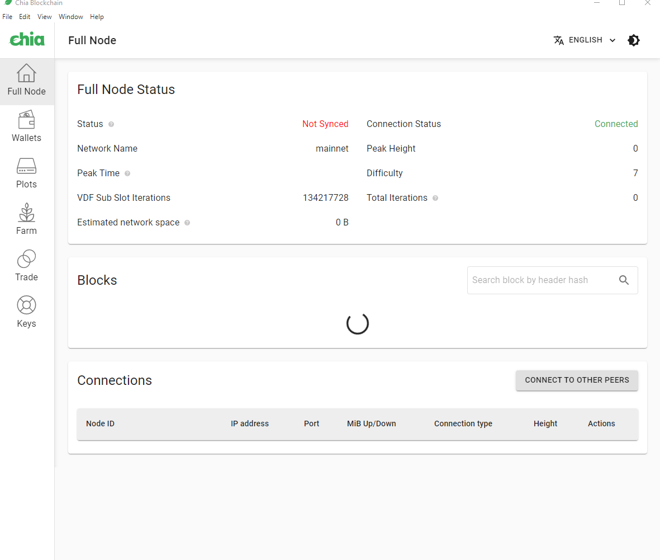Expand the ENGLISH language dropdown
This screenshot has height=560, width=660.
click(x=585, y=40)
